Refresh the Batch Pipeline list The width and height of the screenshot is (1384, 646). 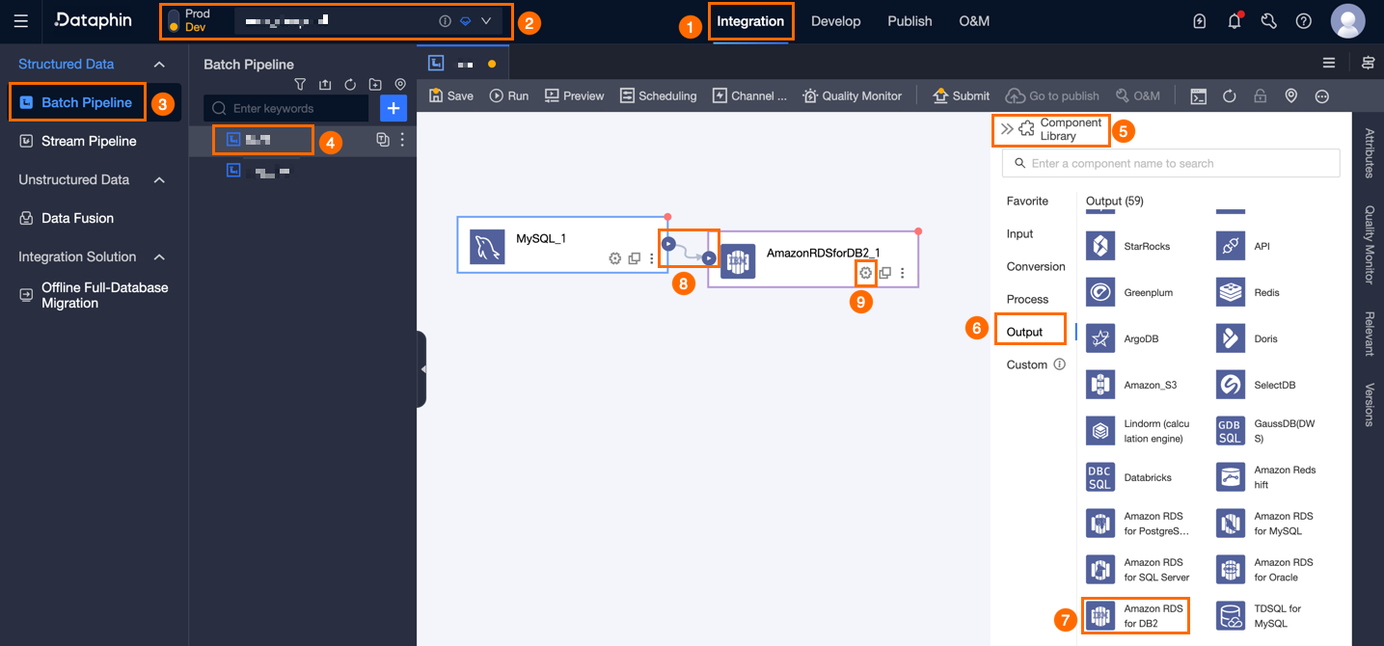click(x=350, y=85)
